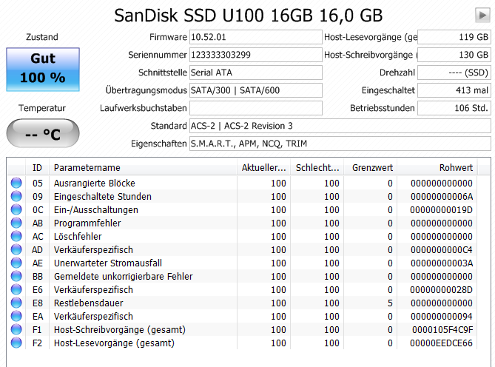This screenshot has width=495, height=367.
Task: Click raw value 0000105F4C9F
Action: click(442, 329)
